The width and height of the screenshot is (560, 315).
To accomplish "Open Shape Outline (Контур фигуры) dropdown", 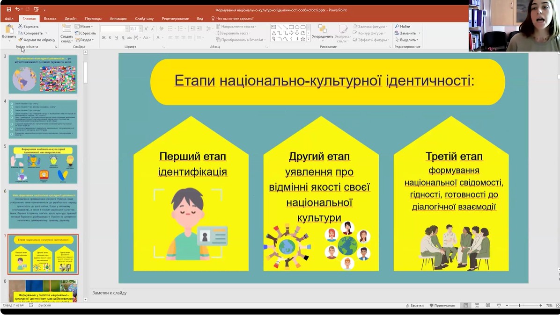I will tap(369, 33).
